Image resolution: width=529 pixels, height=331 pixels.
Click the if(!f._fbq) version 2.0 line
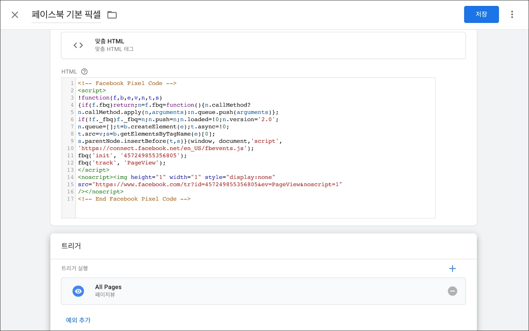pos(178,120)
